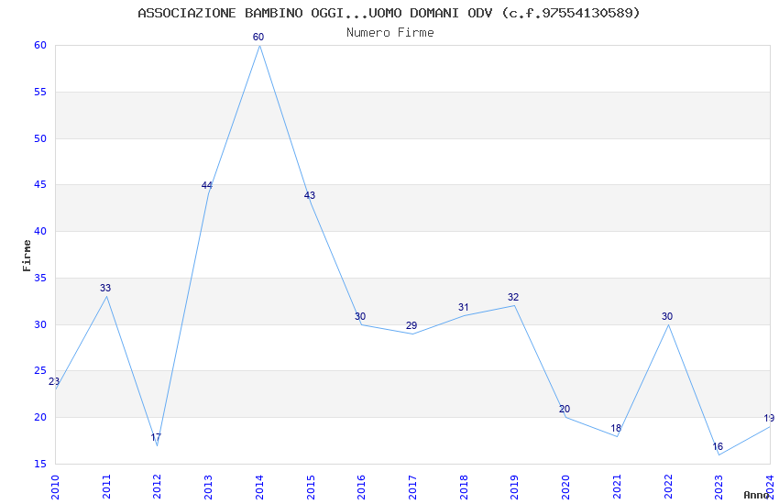Click the x-axis year 2024
The image size is (779, 504).
(x=770, y=488)
